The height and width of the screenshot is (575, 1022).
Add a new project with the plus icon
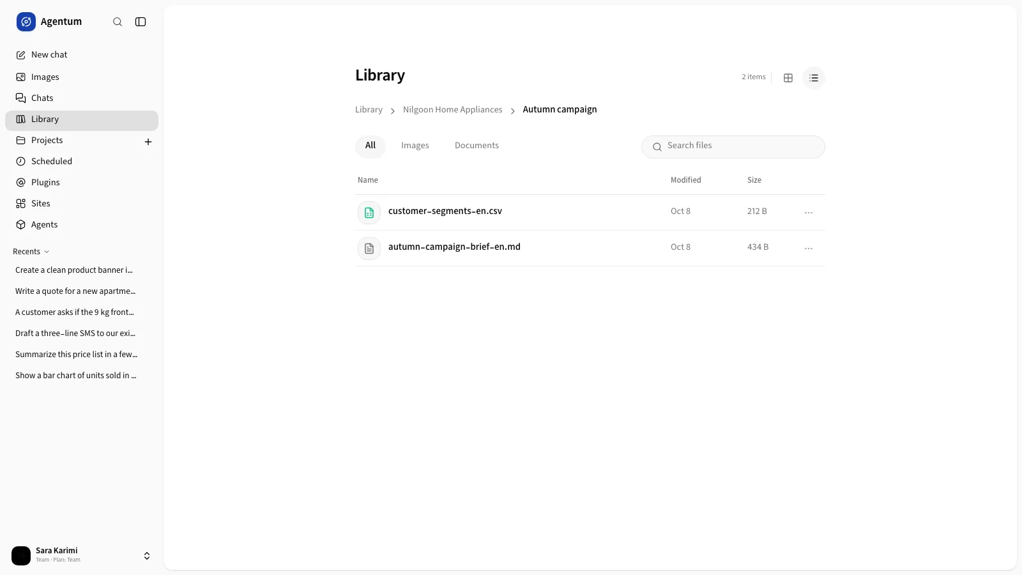[x=148, y=142]
